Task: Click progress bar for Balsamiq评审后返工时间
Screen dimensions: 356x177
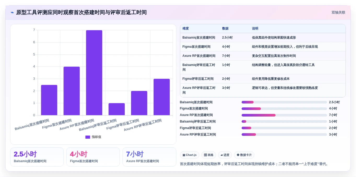Action: 284,121
